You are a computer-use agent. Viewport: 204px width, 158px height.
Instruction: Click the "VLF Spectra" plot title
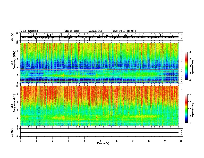click(x=29, y=31)
